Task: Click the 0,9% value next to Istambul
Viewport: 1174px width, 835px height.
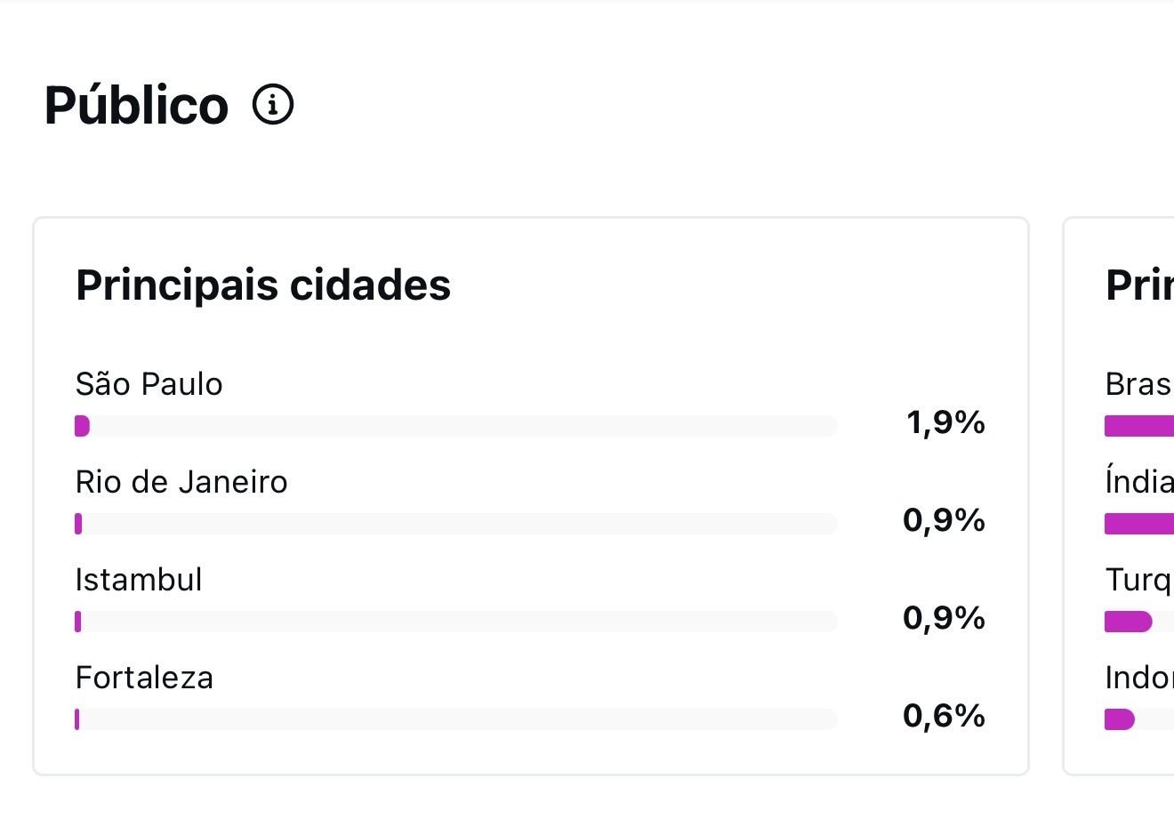Action: pos(943,618)
